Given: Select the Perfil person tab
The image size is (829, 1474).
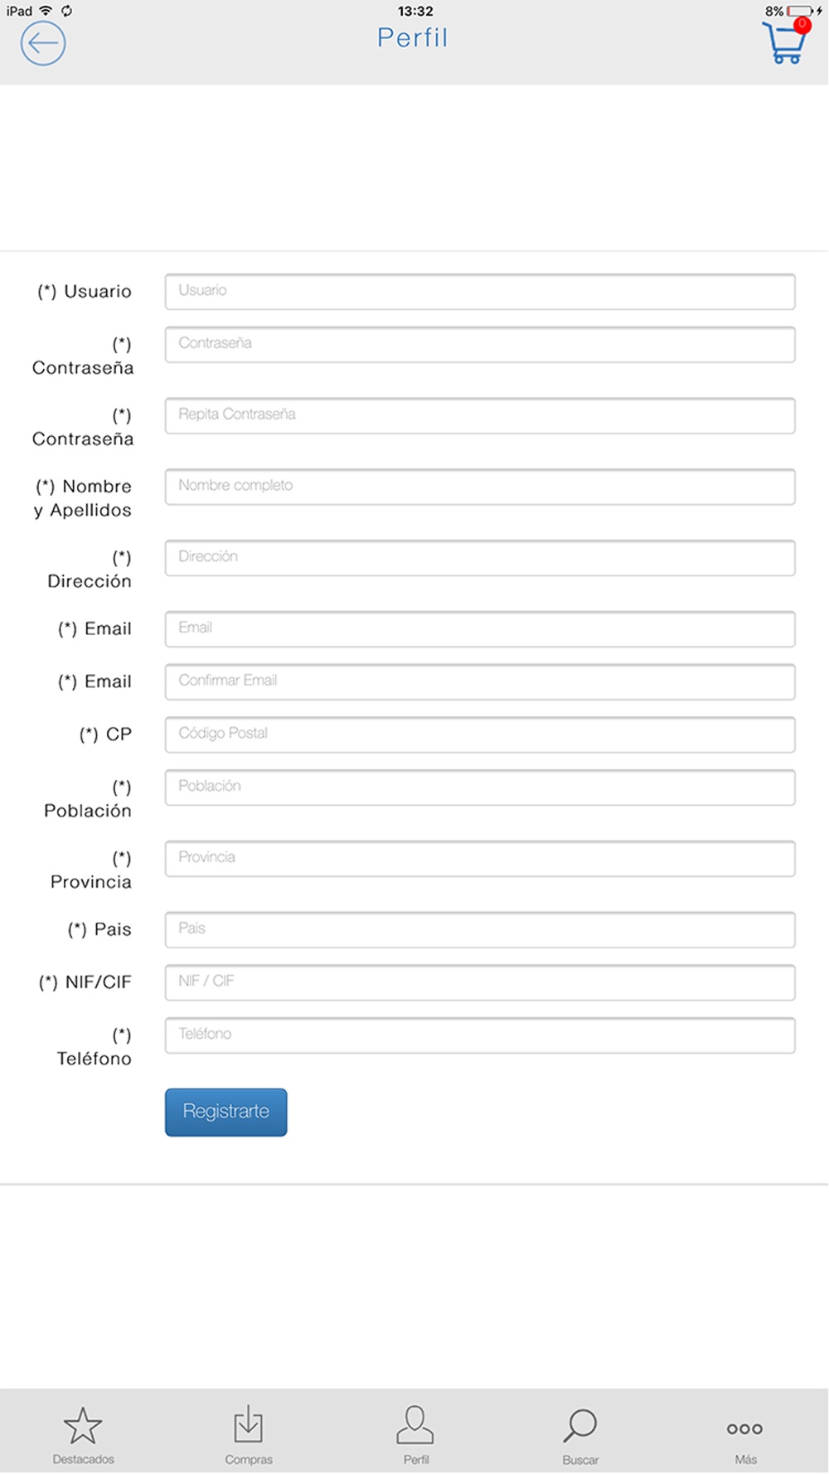Looking at the screenshot, I should click(415, 1435).
